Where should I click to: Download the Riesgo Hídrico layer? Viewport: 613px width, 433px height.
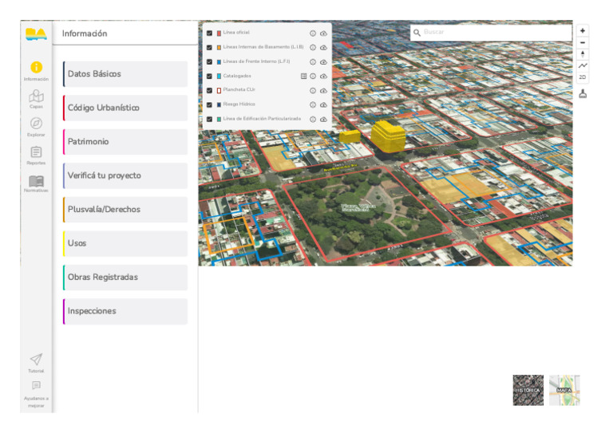[x=323, y=104]
